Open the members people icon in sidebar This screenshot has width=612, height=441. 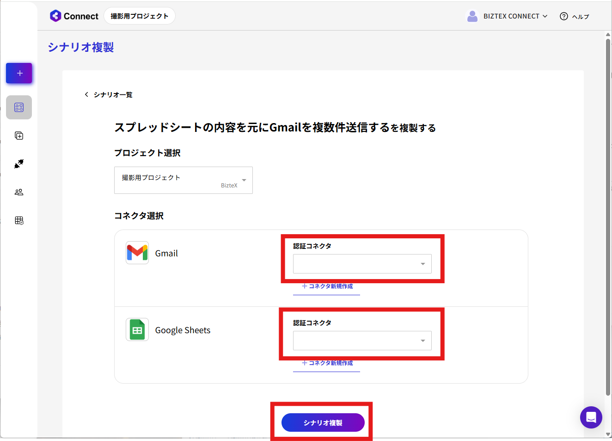pos(19,192)
